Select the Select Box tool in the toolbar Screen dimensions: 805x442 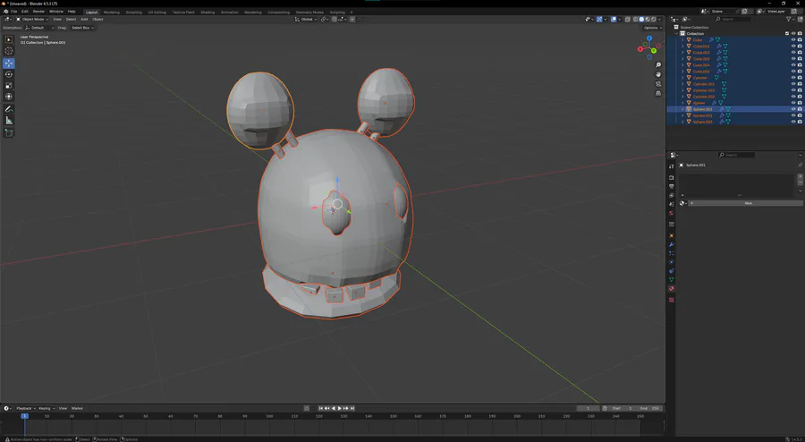point(9,39)
